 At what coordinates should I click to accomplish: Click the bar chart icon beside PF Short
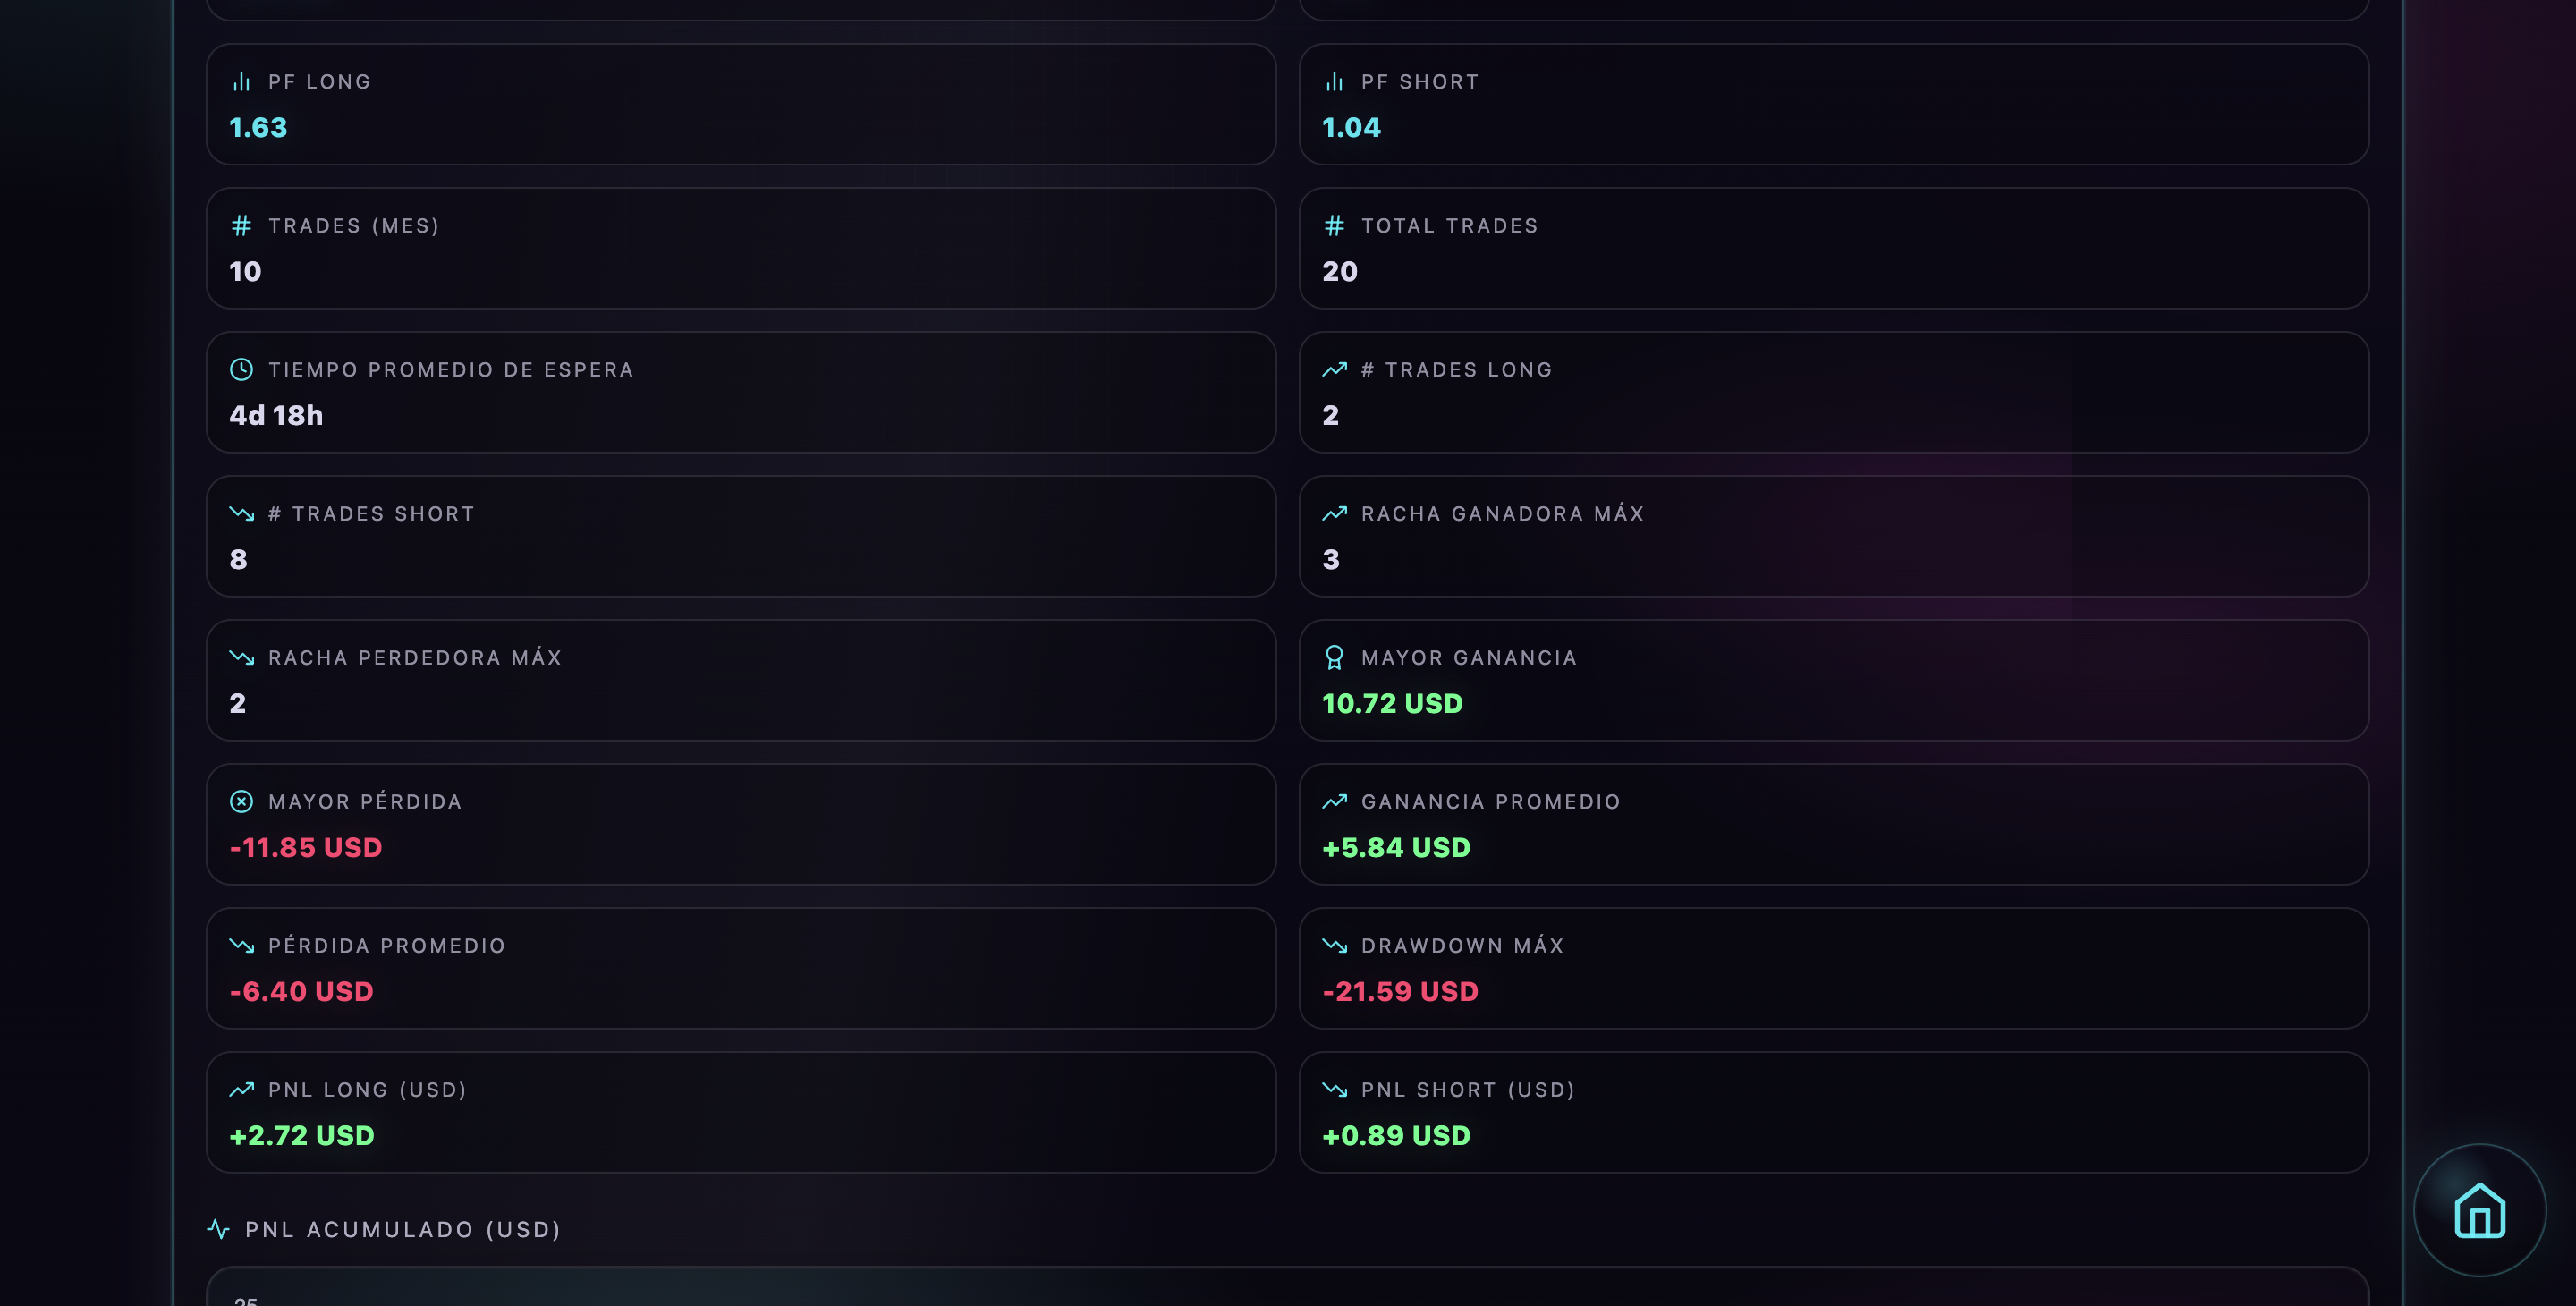[x=1334, y=82]
